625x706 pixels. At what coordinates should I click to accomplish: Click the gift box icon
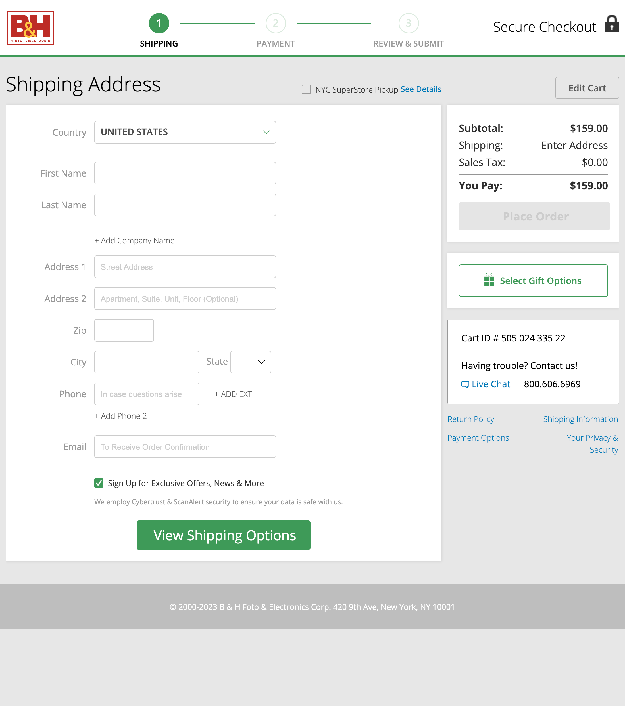(489, 280)
